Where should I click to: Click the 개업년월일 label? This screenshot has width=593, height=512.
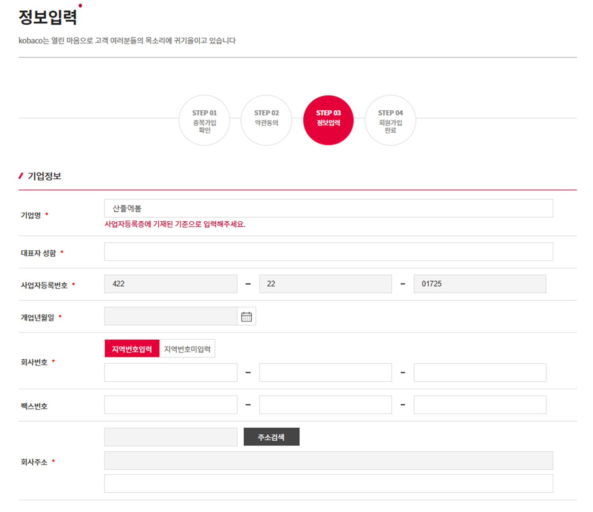(37, 317)
